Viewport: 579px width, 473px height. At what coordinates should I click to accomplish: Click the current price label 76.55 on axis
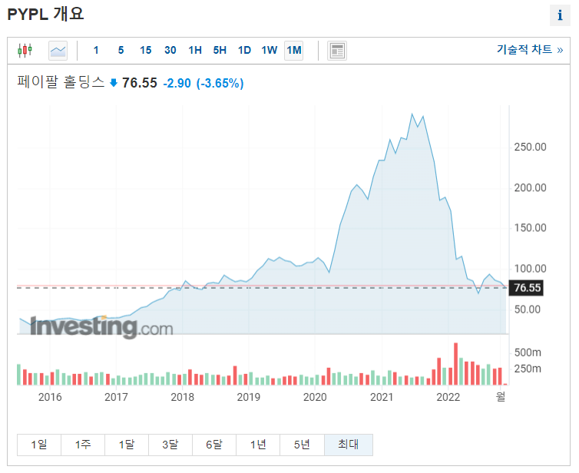[526, 288]
